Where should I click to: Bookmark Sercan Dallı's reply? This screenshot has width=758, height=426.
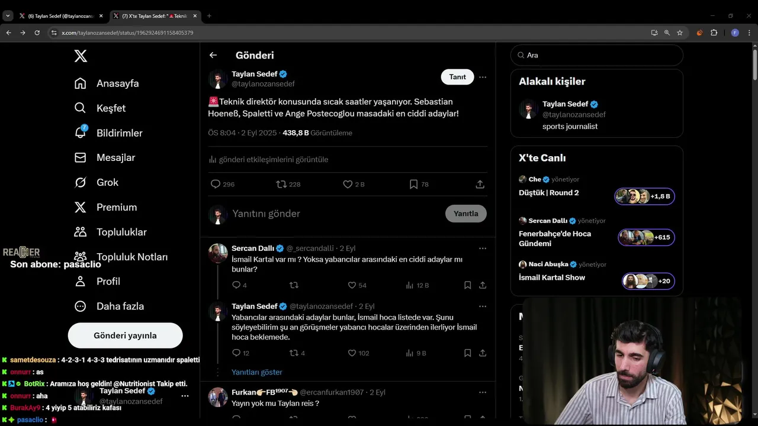467,285
